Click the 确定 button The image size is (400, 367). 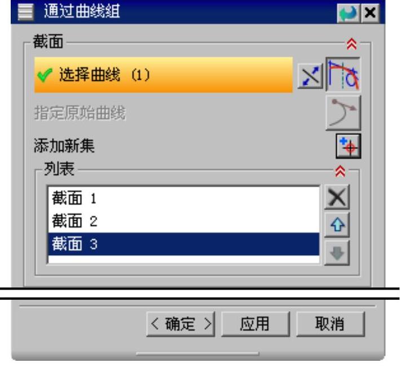tap(181, 324)
